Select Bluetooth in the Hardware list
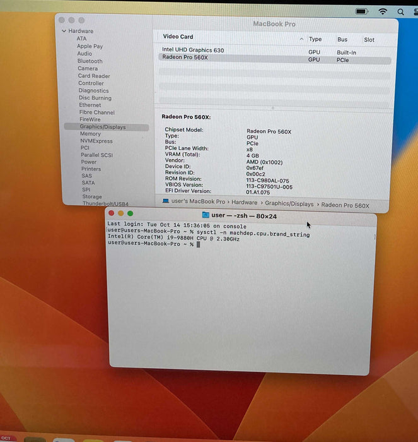The image size is (418, 442). (x=90, y=61)
